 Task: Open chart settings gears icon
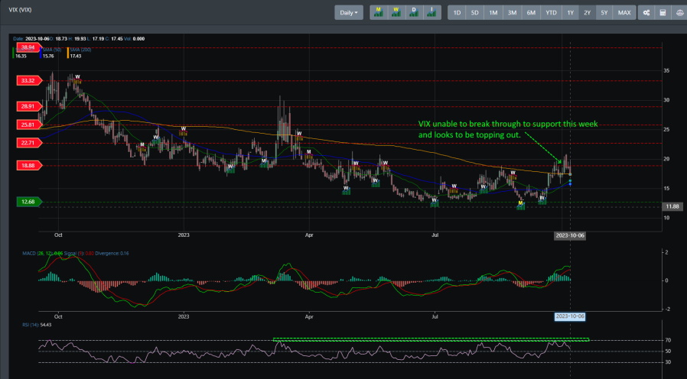tap(646, 13)
